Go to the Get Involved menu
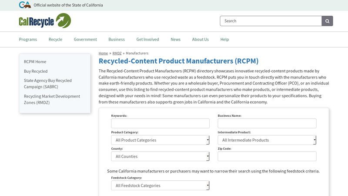 (x=147, y=39)
